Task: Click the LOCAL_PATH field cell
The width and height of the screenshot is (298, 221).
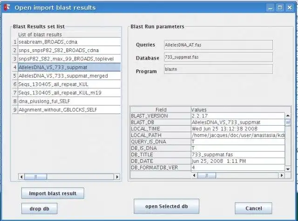Action: (161, 135)
